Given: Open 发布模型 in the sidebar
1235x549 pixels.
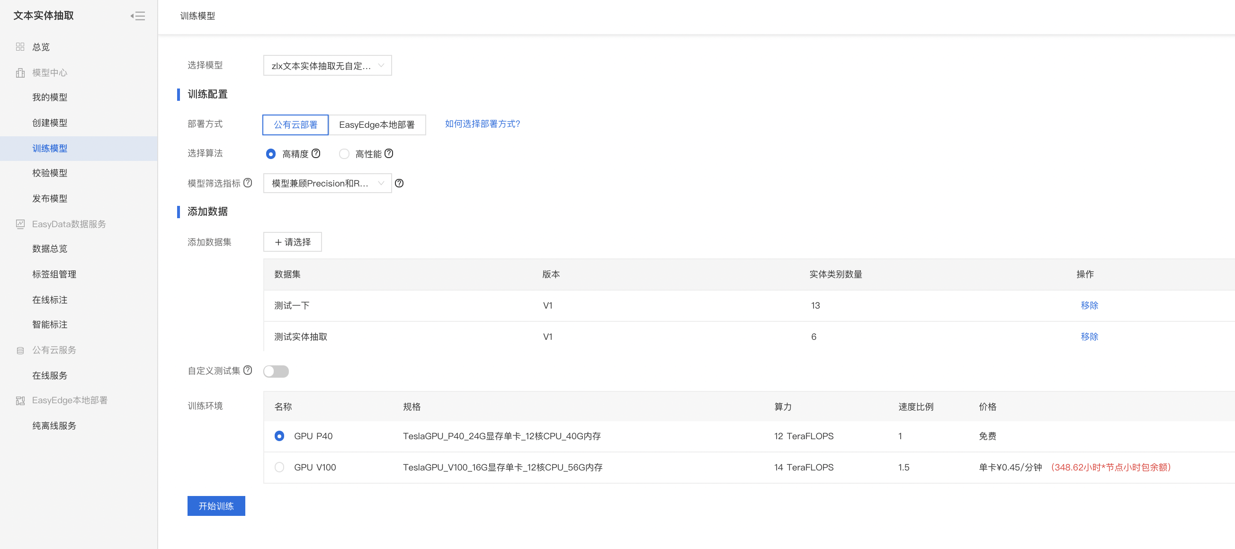Looking at the screenshot, I should click(50, 198).
